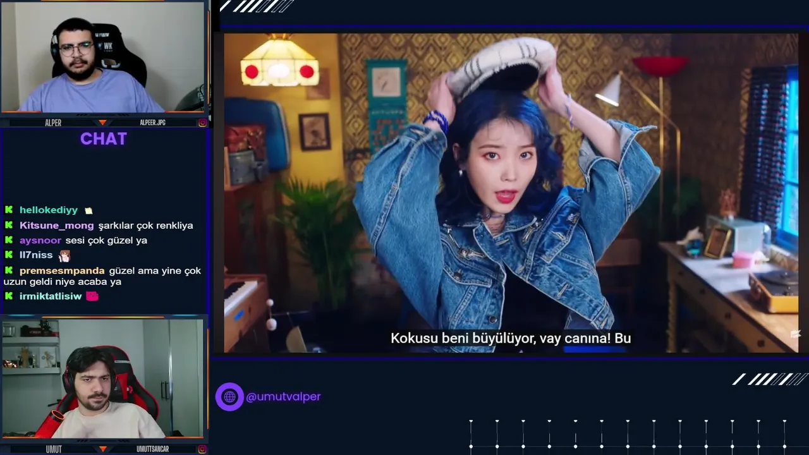This screenshot has height=455, width=809.
Task: Click the main music video player
Action: tap(511, 193)
